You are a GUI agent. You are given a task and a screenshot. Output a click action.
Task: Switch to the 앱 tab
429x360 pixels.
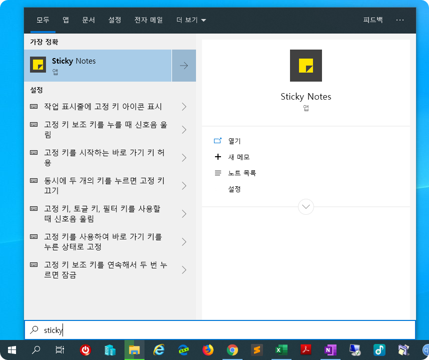click(x=65, y=20)
